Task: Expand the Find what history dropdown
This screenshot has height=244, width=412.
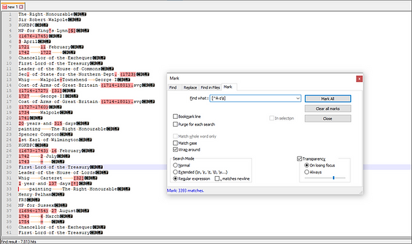Action: click(298, 99)
